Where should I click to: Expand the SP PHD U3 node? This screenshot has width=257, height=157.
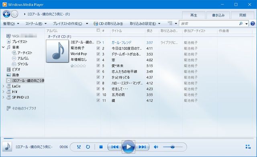[x=3, y=97]
